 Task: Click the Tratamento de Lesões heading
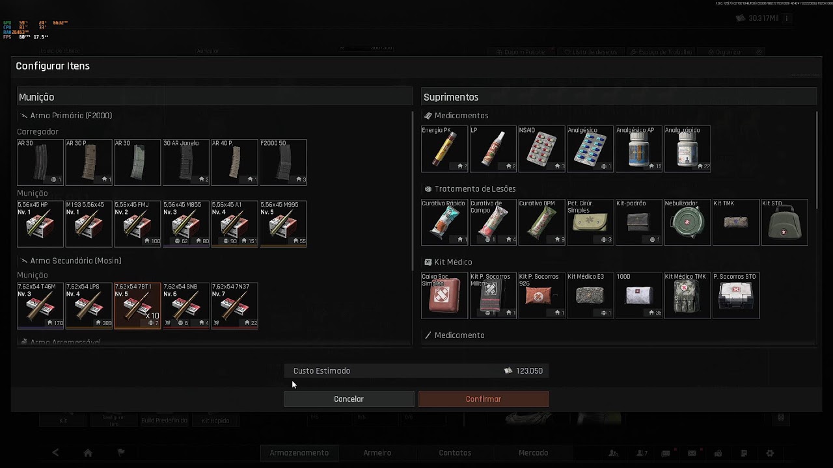click(475, 189)
